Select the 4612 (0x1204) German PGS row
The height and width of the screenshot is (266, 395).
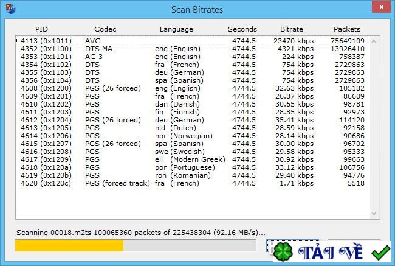[x=193, y=120]
